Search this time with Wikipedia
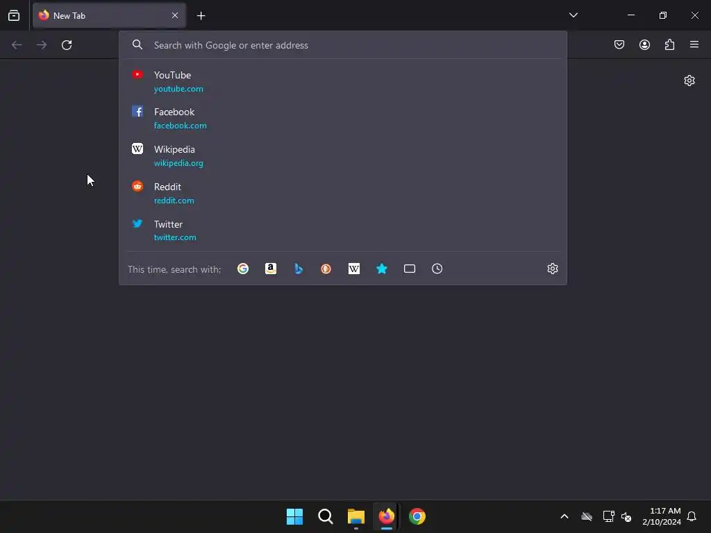Viewport: 711px width, 533px height. pos(353,269)
